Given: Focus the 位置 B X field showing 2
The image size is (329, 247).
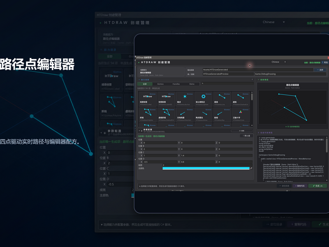Looking at the screenshot, I should click(x=160, y=149).
